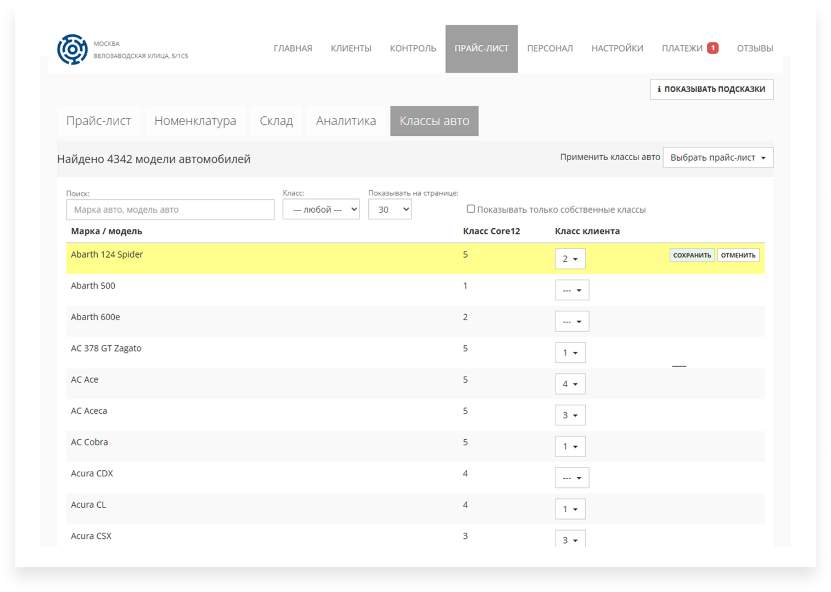Select the Abarth 500 table row
831x592 pixels.
coord(274,286)
